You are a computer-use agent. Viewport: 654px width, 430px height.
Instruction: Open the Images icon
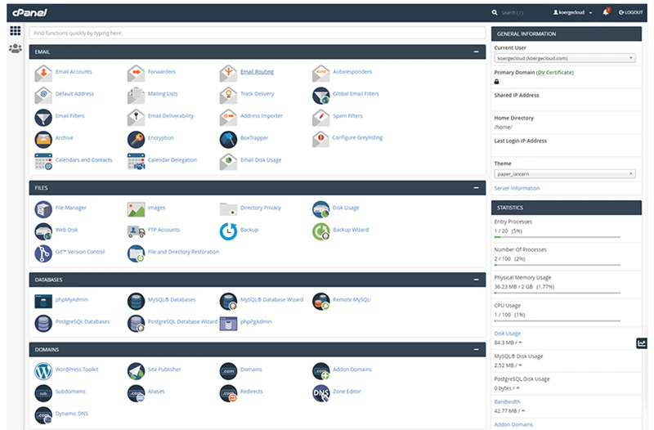click(136, 209)
